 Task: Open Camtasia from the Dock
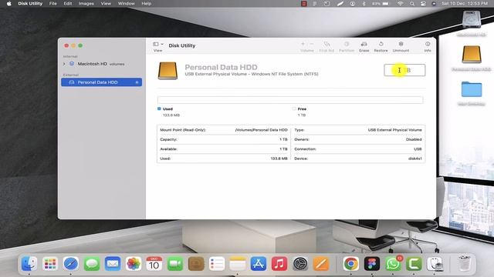click(414, 263)
